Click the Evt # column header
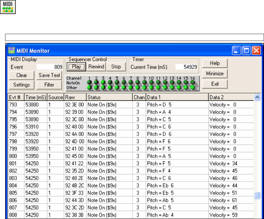Viewport: 264px width, 219px height. tap(16, 97)
